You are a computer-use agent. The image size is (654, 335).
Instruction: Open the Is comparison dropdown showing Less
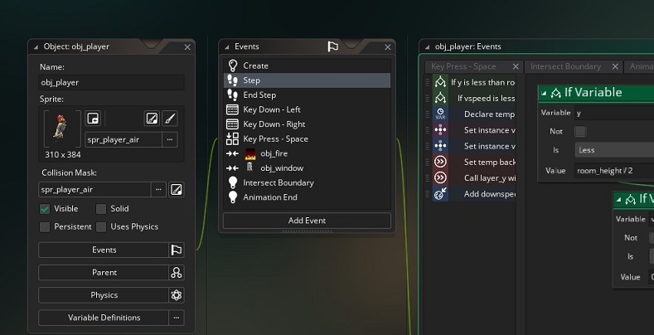613,150
